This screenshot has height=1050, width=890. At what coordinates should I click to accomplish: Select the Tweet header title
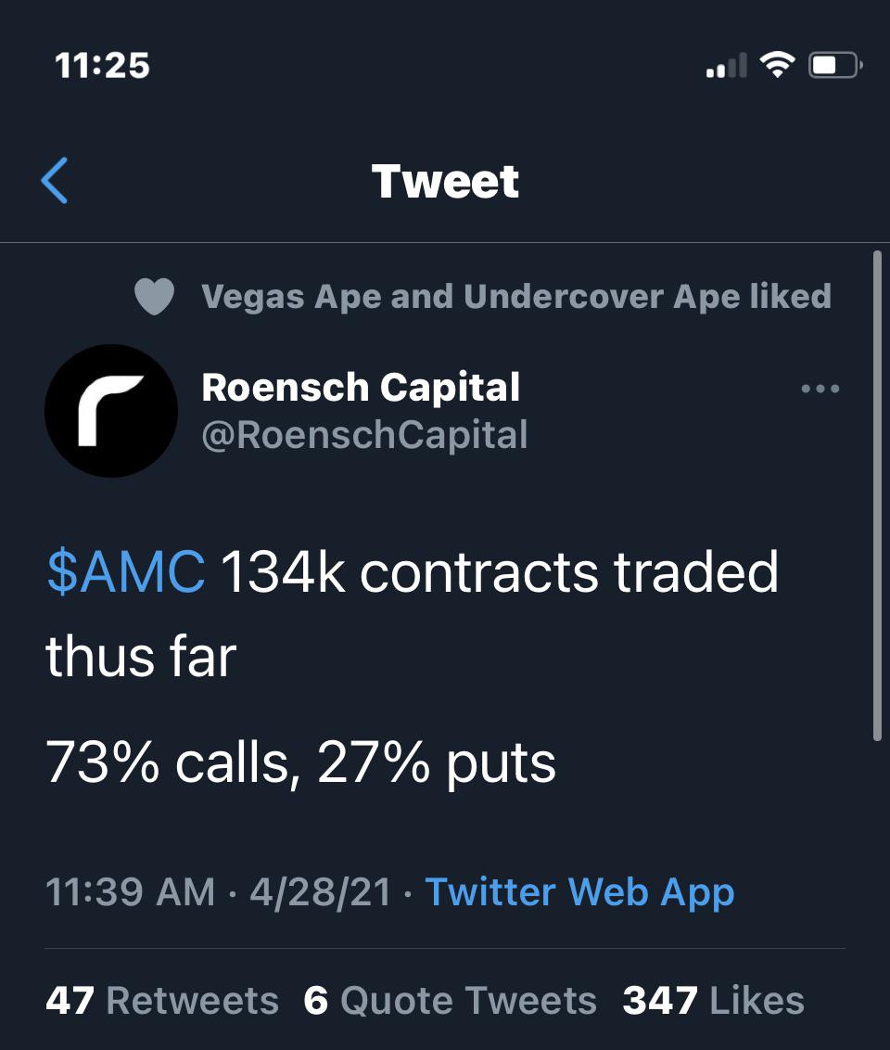tap(445, 182)
